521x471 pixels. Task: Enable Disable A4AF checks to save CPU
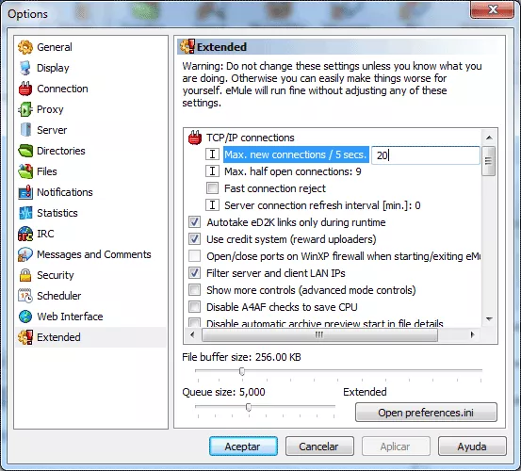194,306
